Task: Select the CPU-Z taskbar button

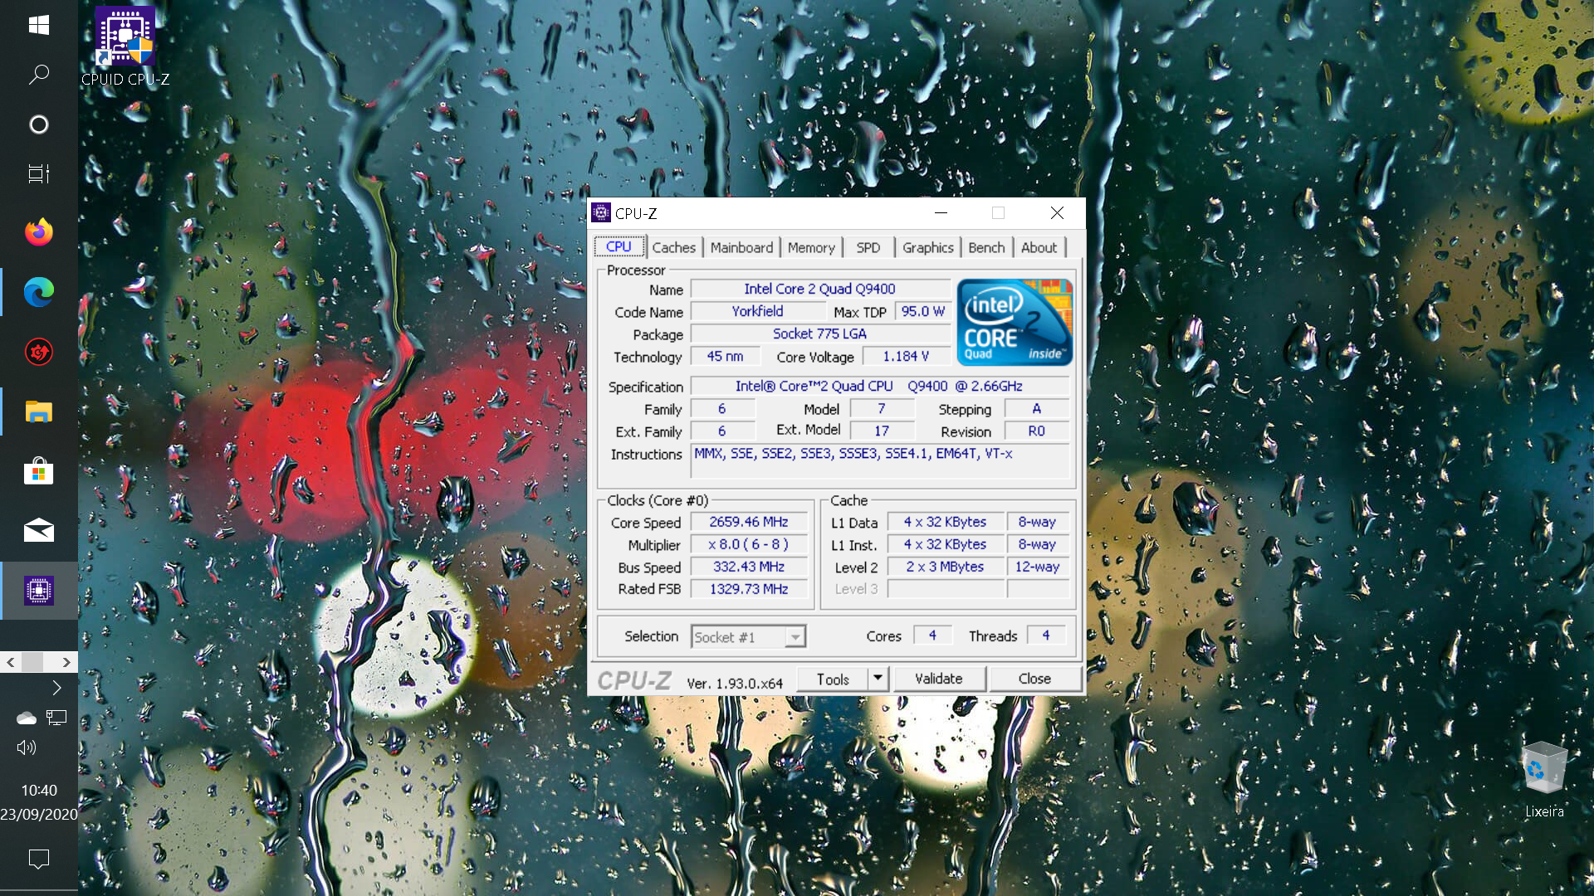Action: click(x=38, y=591)
